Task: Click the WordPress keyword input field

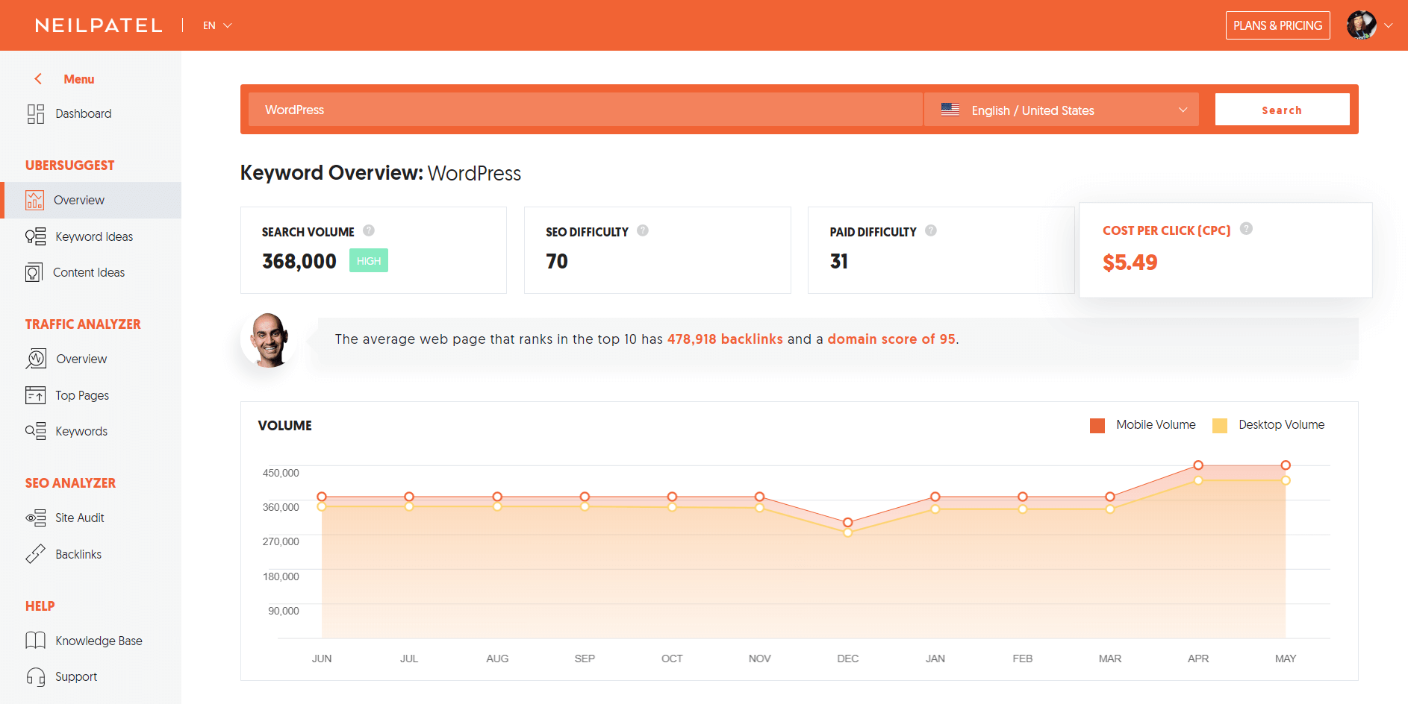Action: point(585,110)
